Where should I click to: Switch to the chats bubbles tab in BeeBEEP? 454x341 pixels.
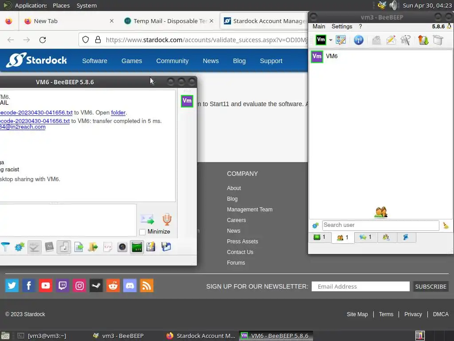click(x=365, y=238)
